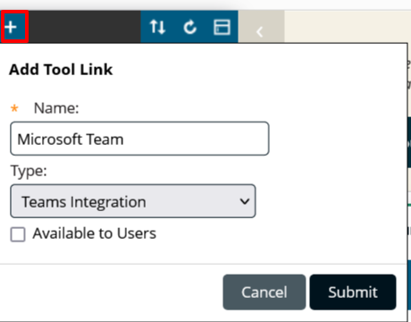The width and height of the screenshot is (411, 322).
Task: Click the Add Tool Link heading text
Action: coord(61,70)
